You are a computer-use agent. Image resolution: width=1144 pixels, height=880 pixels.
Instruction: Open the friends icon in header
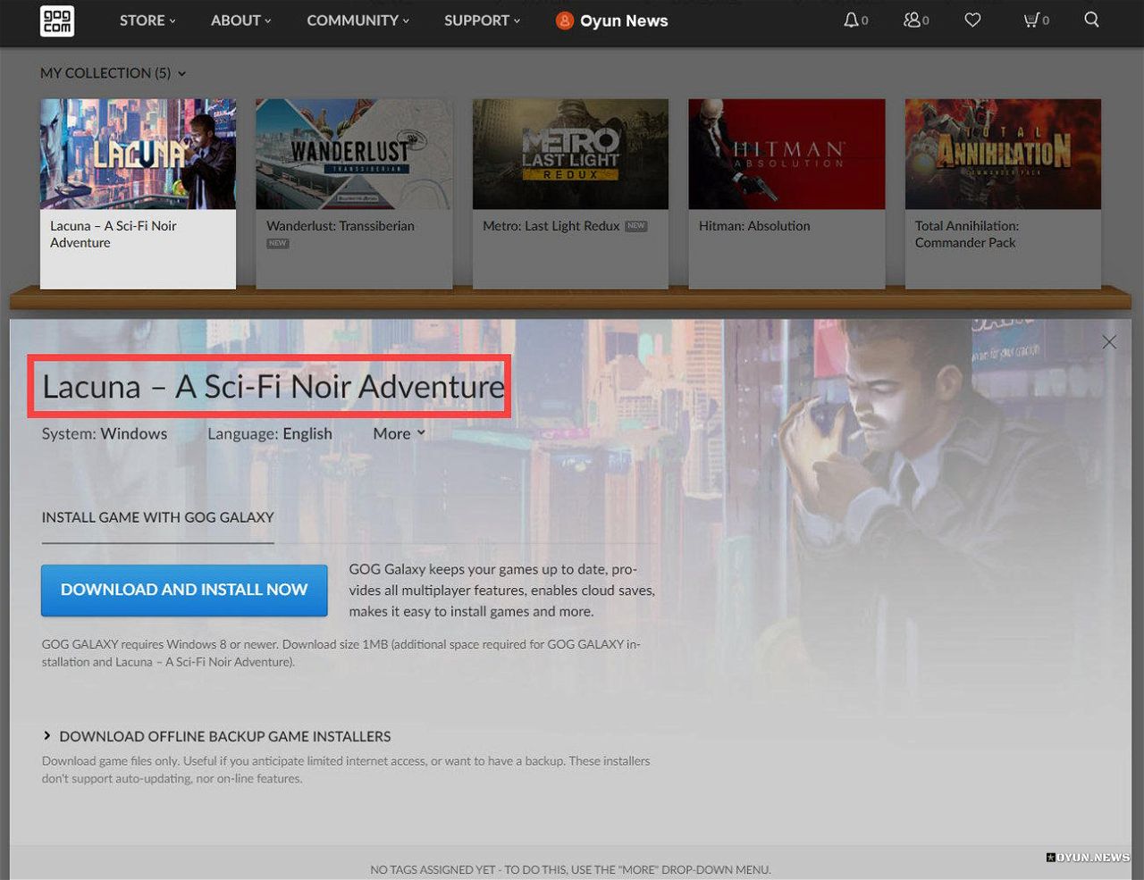point(912,20)
